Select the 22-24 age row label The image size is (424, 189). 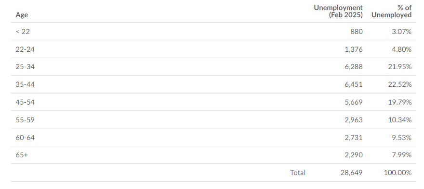(25, 49)
